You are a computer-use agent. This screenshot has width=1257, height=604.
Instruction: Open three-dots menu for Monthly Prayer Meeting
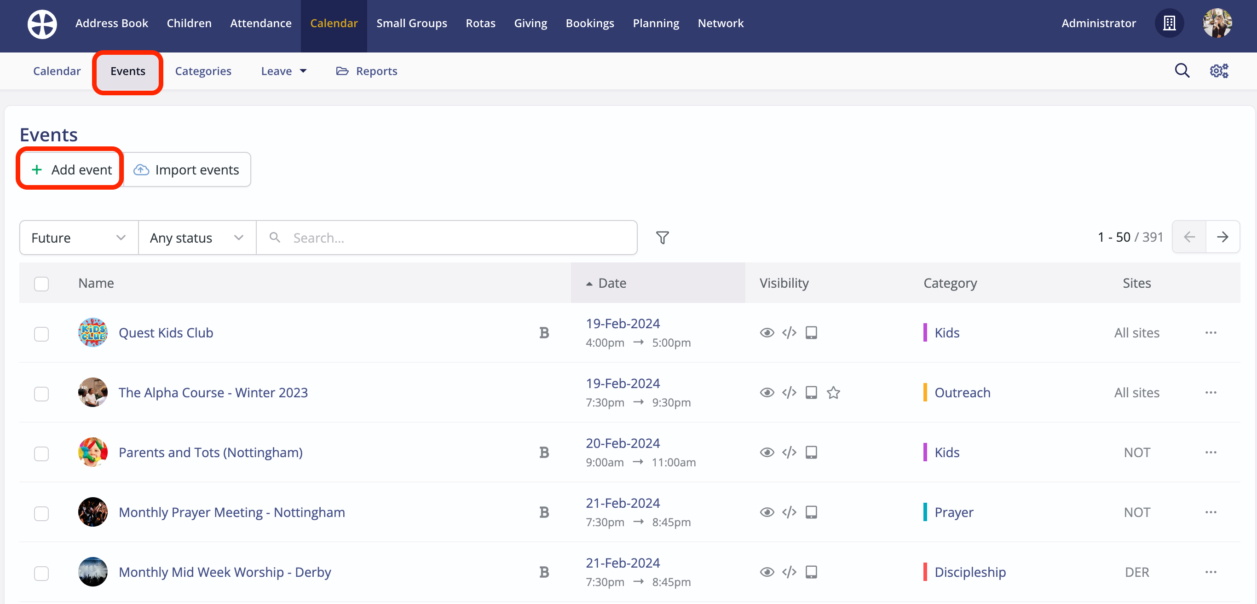pyautogui.click(x=1210, y=512)
